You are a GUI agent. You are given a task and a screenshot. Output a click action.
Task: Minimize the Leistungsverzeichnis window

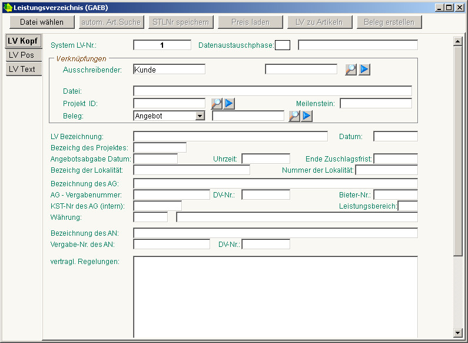tap(439, 8)
